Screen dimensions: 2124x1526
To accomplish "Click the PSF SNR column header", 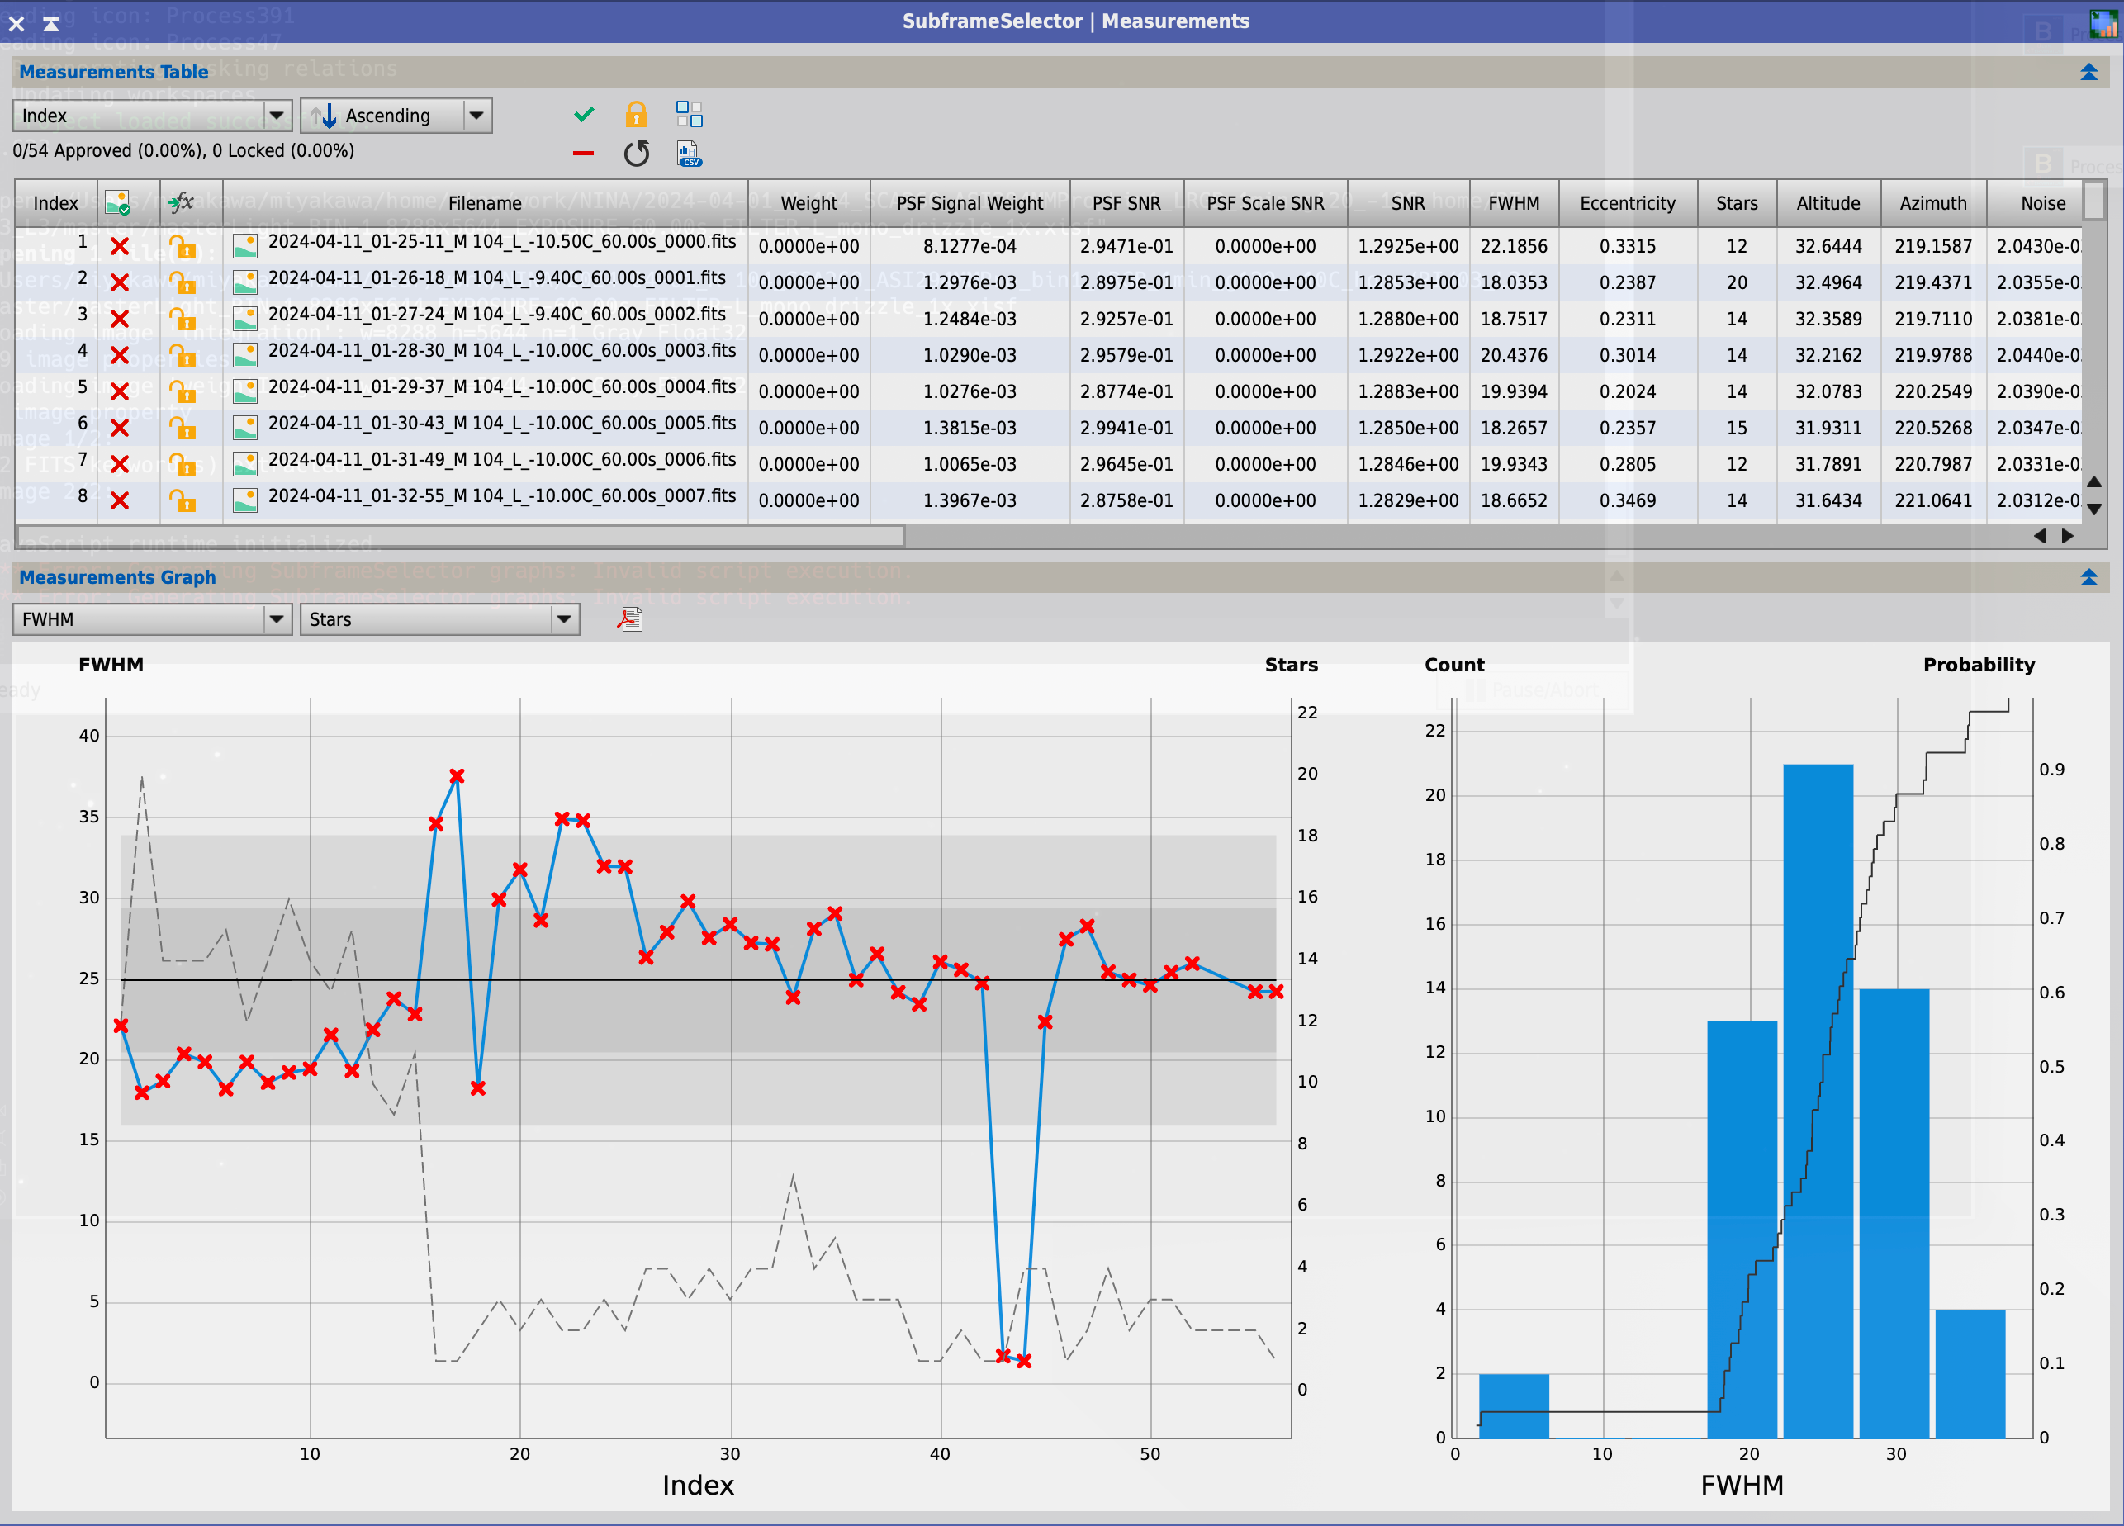I will point(1126,203).
